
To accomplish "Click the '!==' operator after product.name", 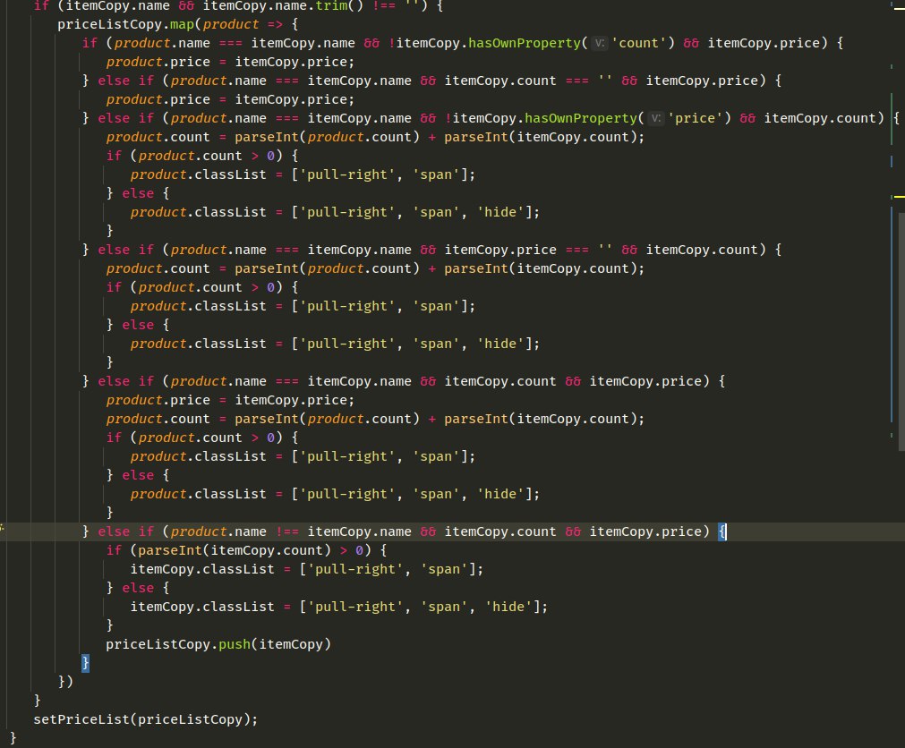I will [287, 531].
